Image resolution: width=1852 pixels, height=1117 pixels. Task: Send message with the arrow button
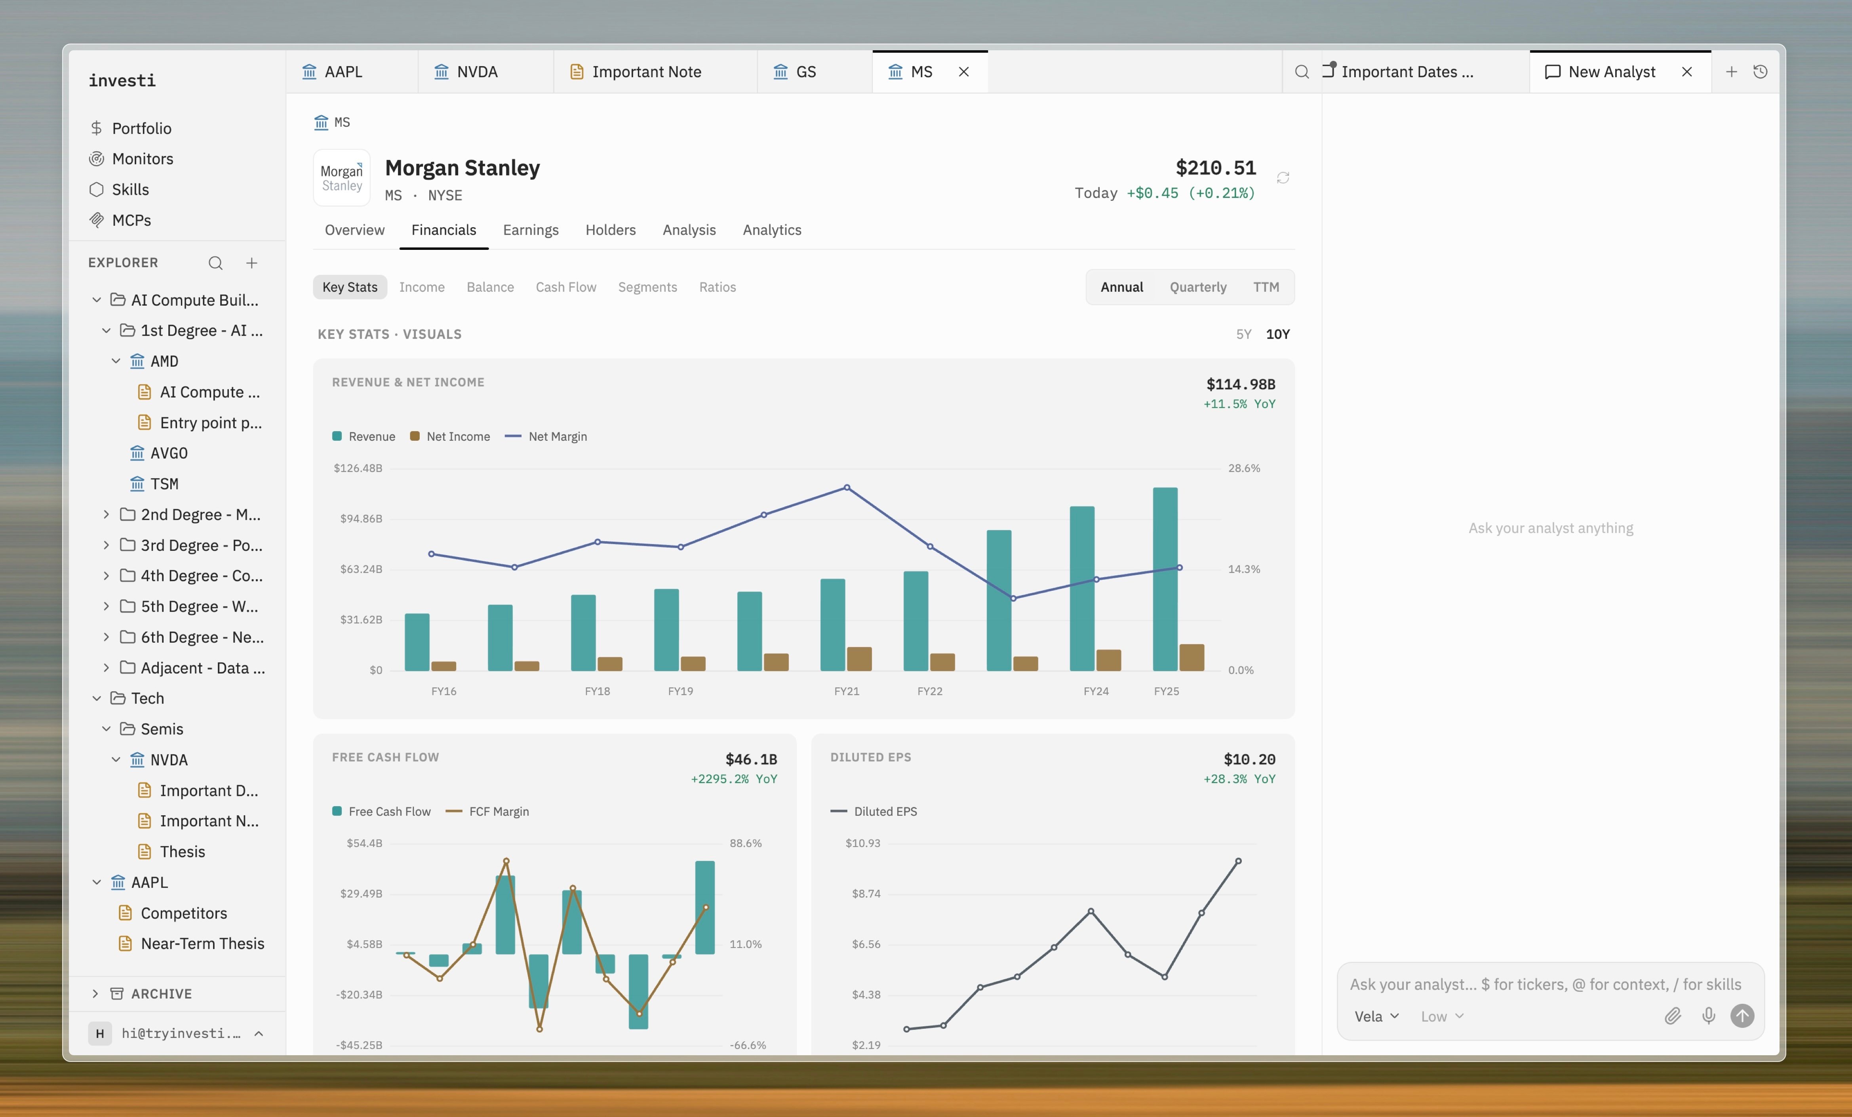pos(1742,1016)
